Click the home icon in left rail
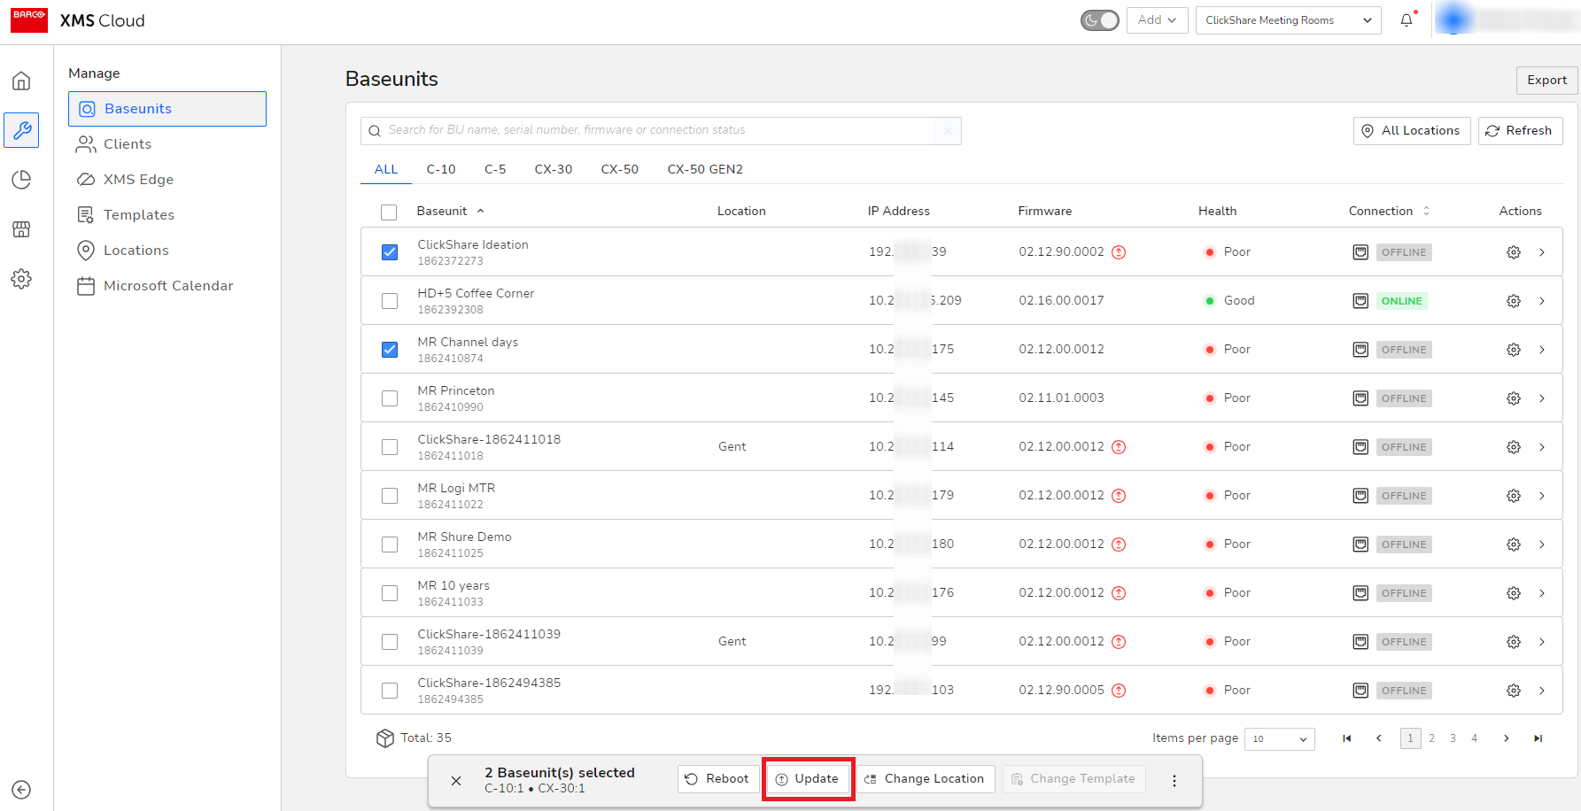The width and height of the screenshot is (1581, 811). (21, 81)
